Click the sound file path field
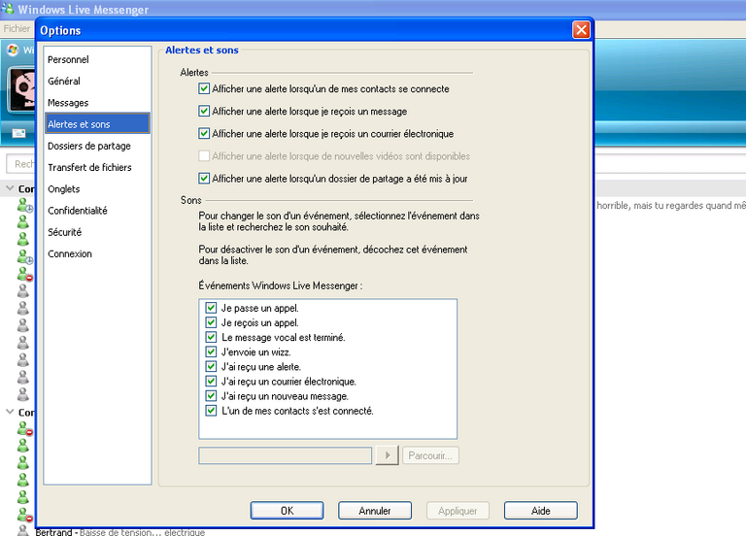The height and width of the screenshot is (536, 746). [x=285, y=455]
